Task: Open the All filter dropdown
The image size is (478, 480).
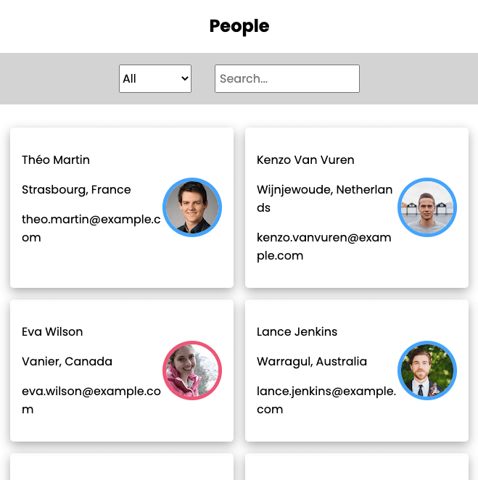Action: click(x=155, y=79)
